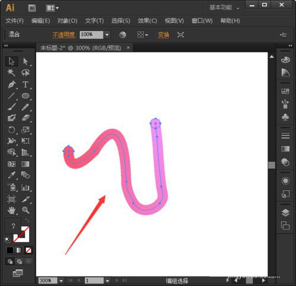The height and width of the screenshot is (286, 296).
Task: Select the Artboard tool
Action: pyautogui.click(x=11, y=199)
